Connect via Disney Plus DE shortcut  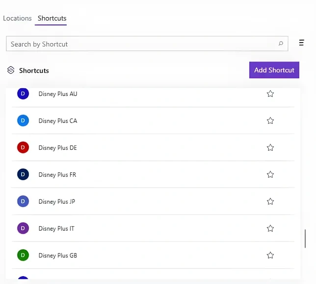[x=153, y=148]
